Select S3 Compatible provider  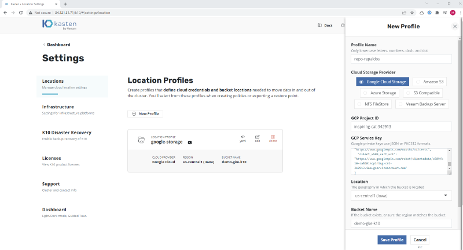pyautogui.click(x=423, y=93)
